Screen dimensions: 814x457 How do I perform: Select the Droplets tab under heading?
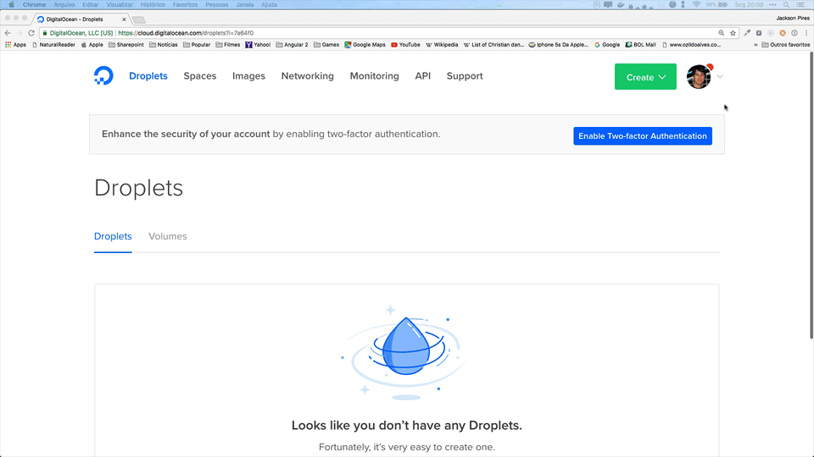[x=113, y=237]
